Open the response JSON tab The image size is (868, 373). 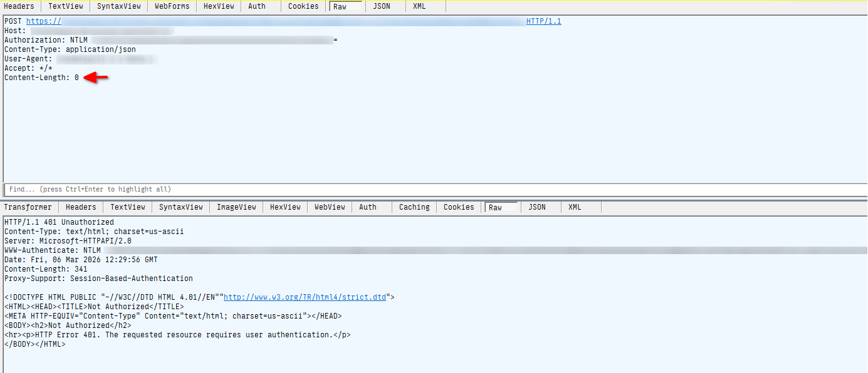[537, 207]
